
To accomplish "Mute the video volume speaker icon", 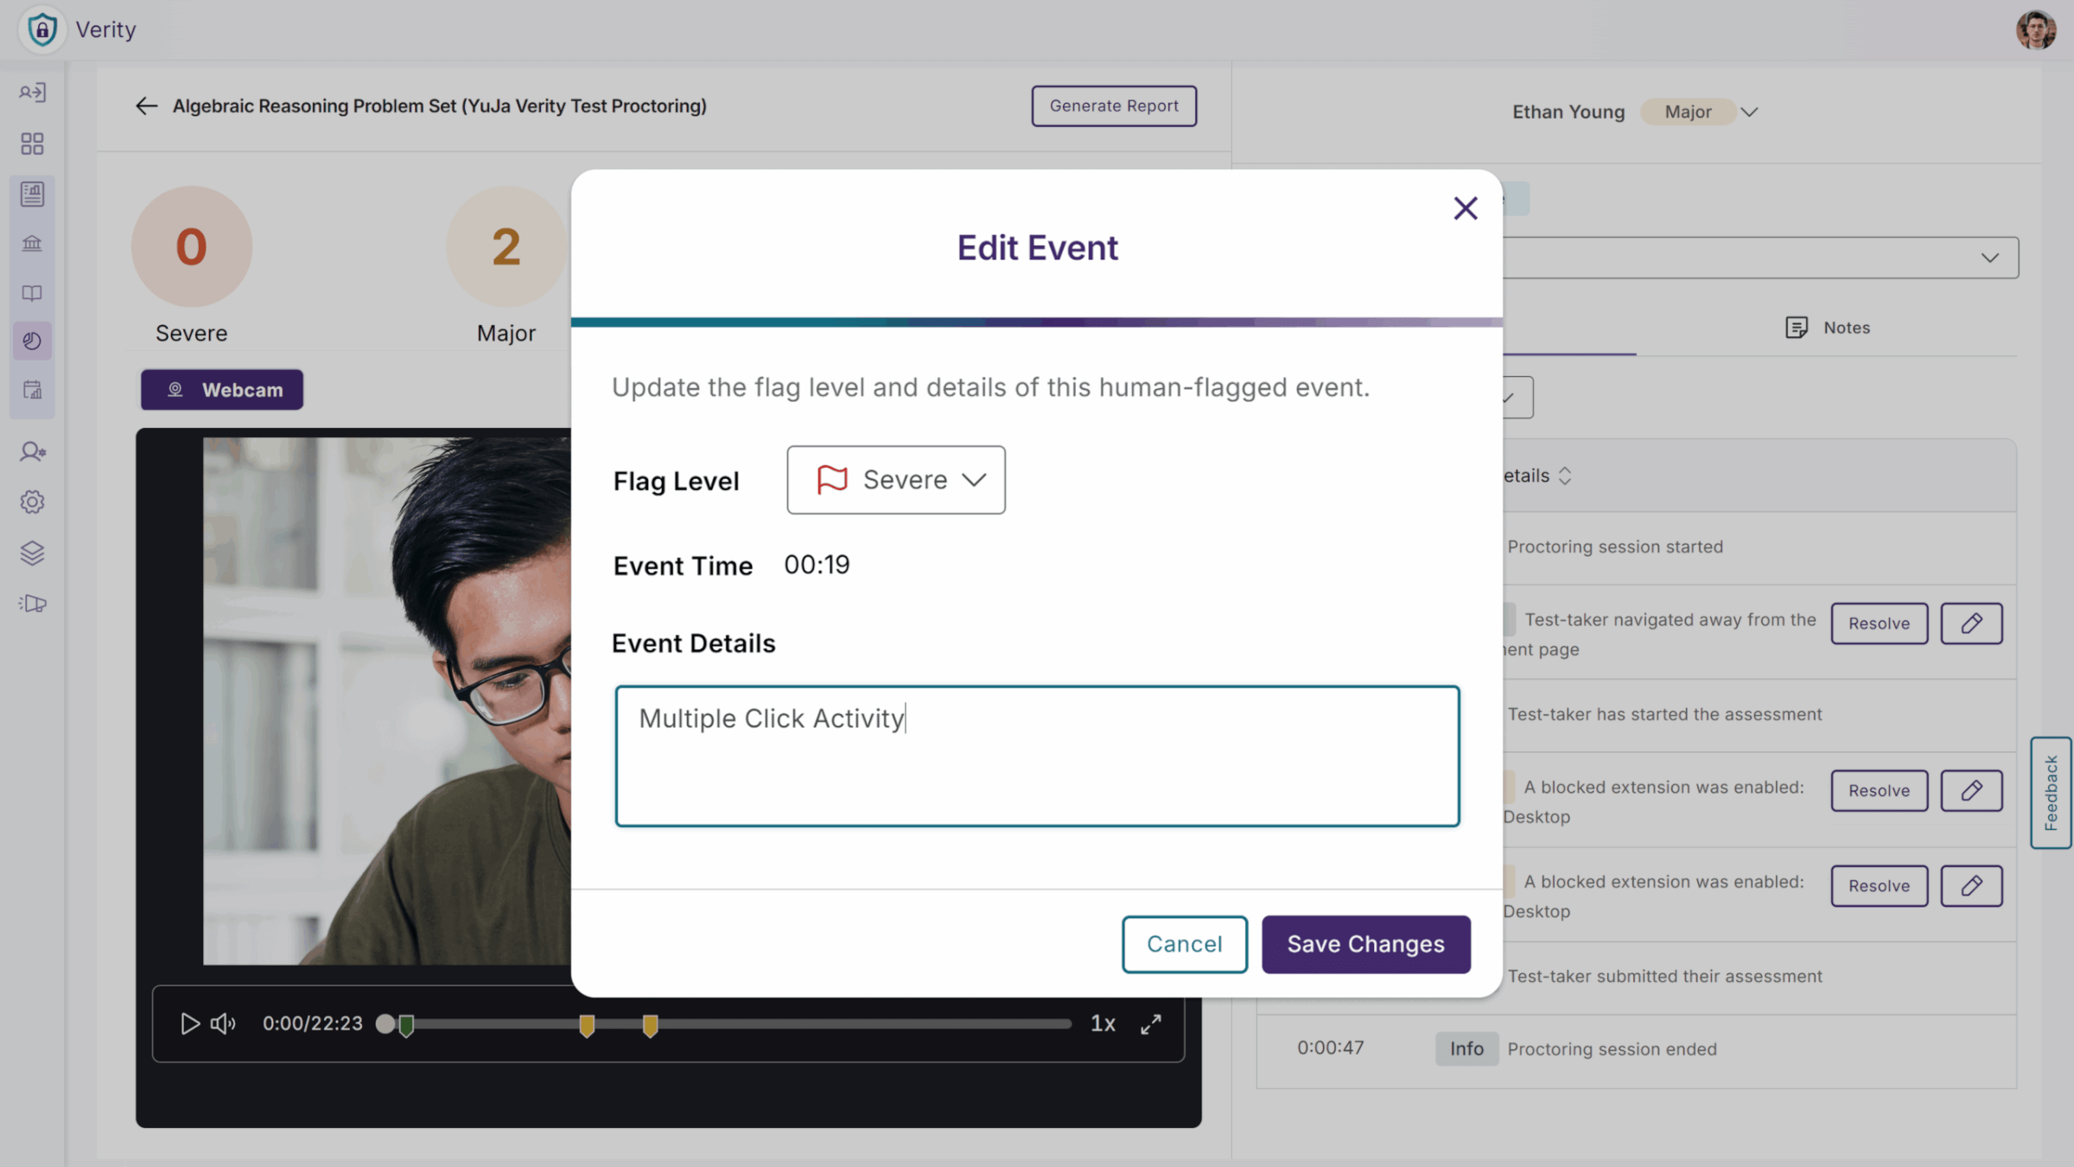I will tap(223, 1024).
